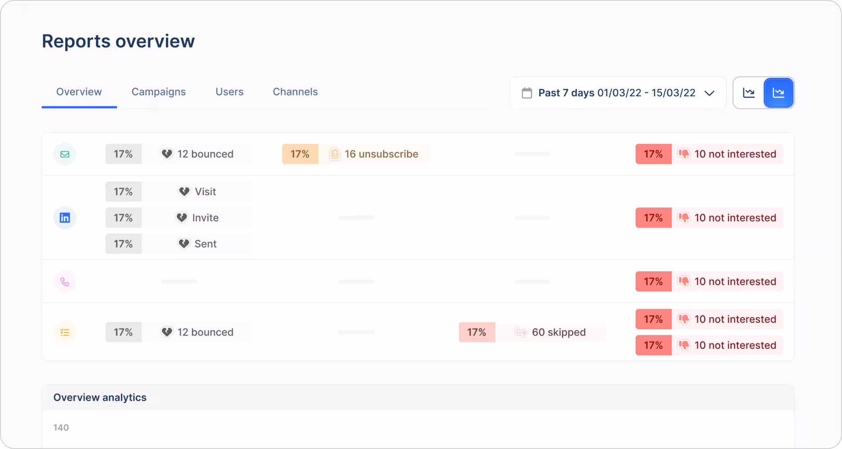Screen dimensions: 842x449
Task: Toggle the highlighted blue chart view button
Action: pos(779,93)
